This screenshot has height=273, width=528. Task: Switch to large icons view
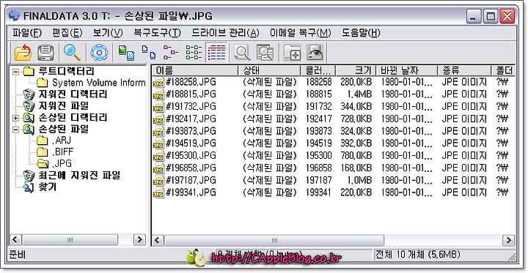(x=126, y=53)
